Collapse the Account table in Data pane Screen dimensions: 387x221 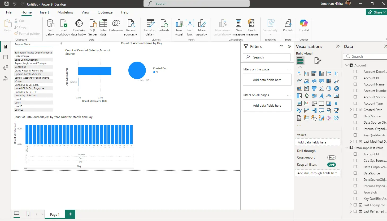[347, 65]
